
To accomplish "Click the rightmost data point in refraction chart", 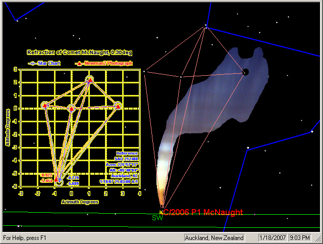I will pyautogui.click(x=118, y=106).
